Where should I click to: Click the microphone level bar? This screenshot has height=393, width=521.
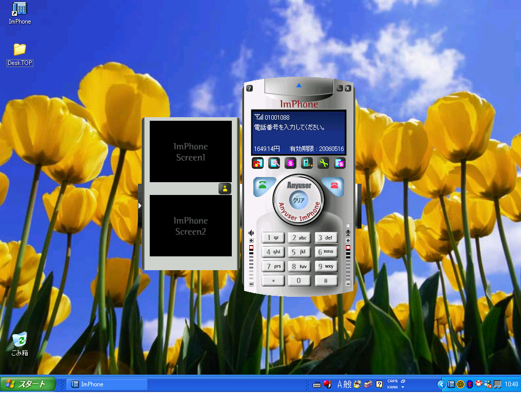[348, 263]
